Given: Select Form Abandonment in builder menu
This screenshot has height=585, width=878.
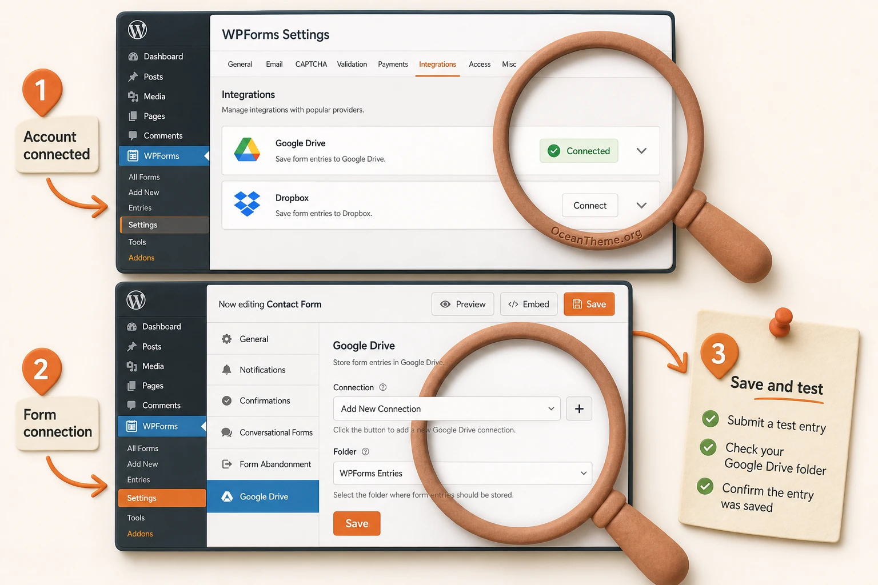Looking at the screenshot, I should tap(263, 464).
